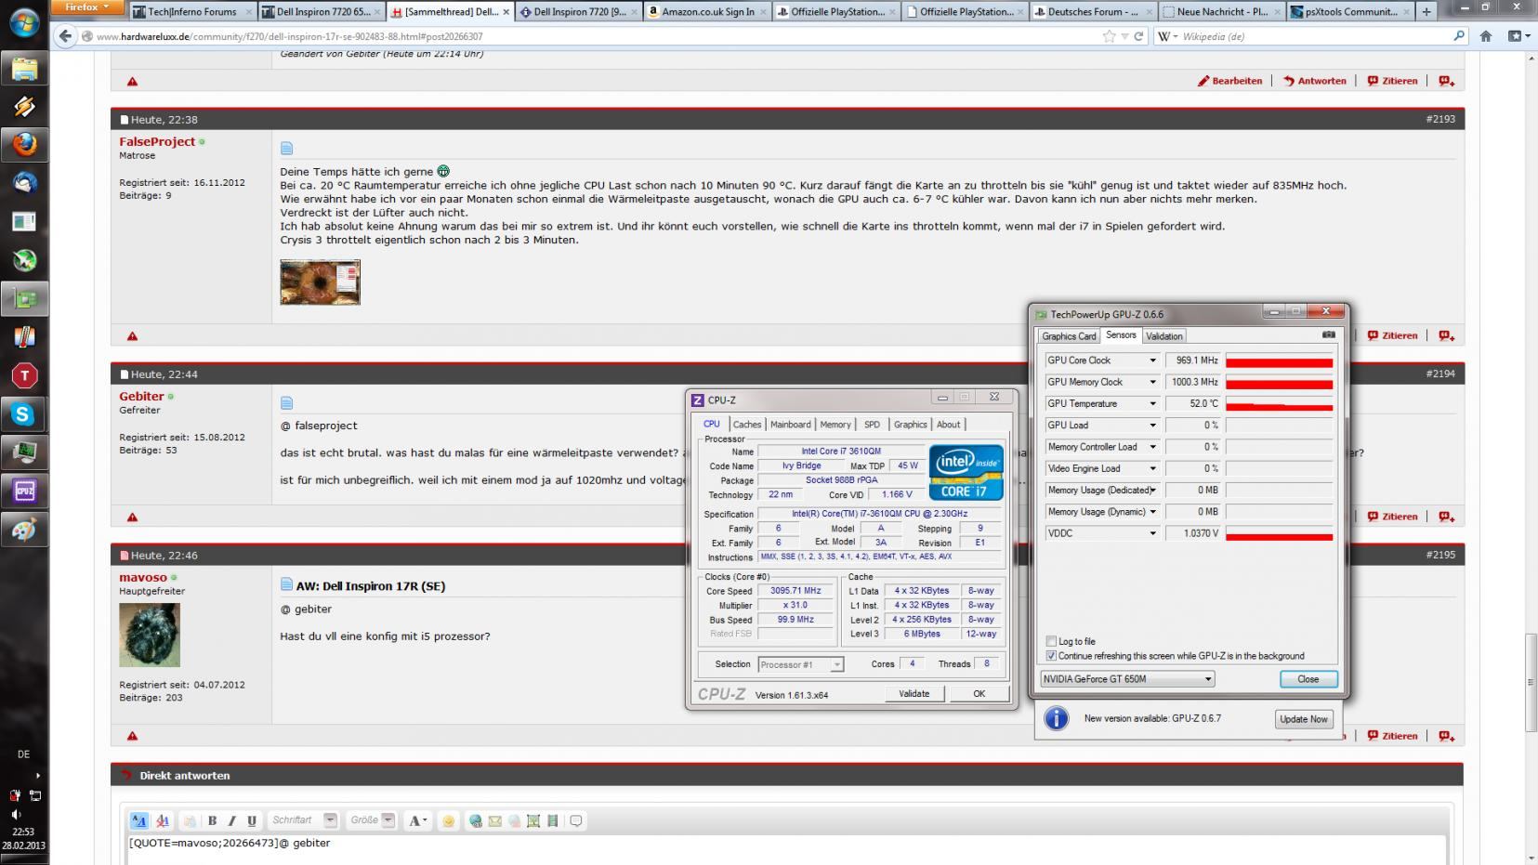Click the browser URL address bar
The width and height of the screenshot is (1538, 865).
595,36
